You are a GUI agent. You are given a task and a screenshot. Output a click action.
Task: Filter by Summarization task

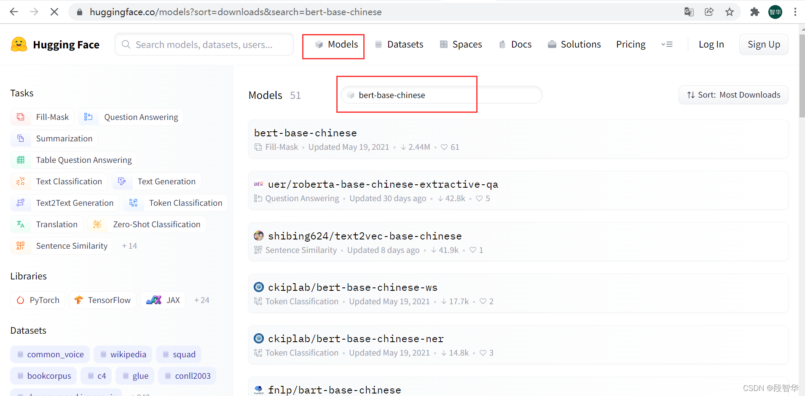click(54, 138)
